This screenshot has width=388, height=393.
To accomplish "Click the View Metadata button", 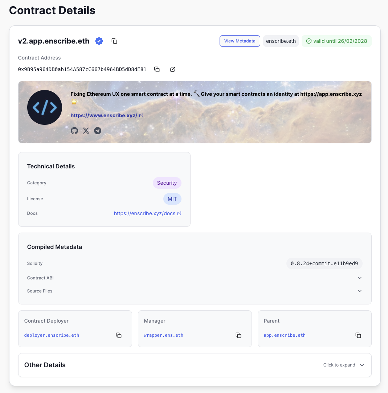I will coord(240,41).
